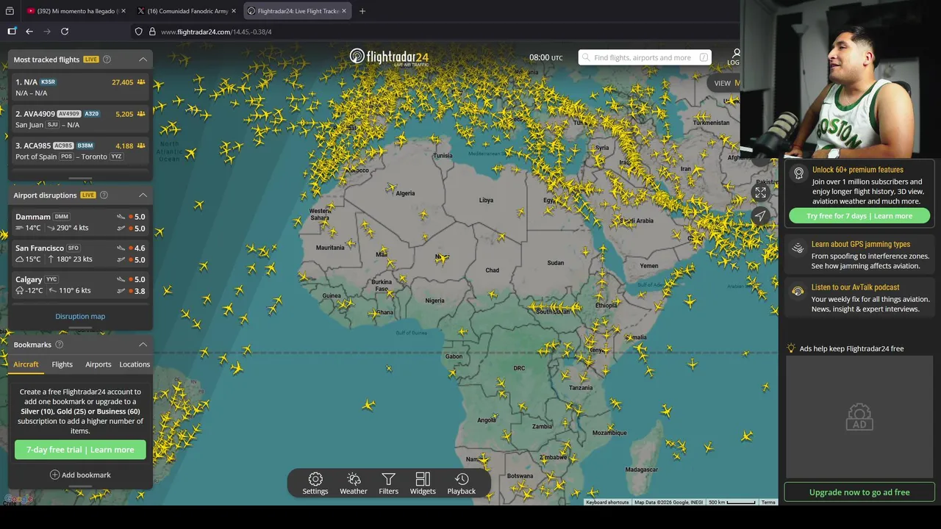Select the Flights bookmarks tab
Image resolution: width=941 pixels, height=529 pixels.
pos(62,364)
